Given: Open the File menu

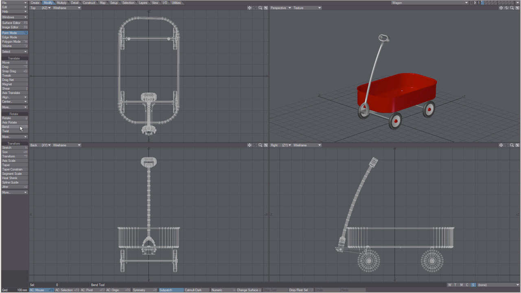Looking at the screenshot, I should click(x=14, y=3).
